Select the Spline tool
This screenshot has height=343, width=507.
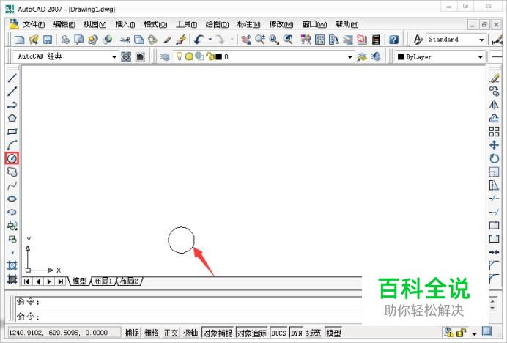[12, 185]
